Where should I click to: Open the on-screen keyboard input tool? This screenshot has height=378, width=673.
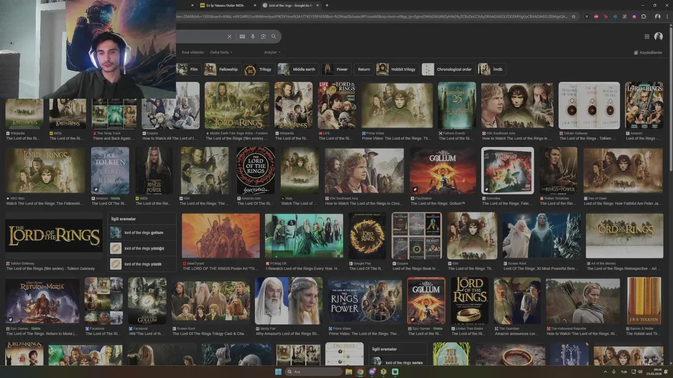(x=242, y=36)
